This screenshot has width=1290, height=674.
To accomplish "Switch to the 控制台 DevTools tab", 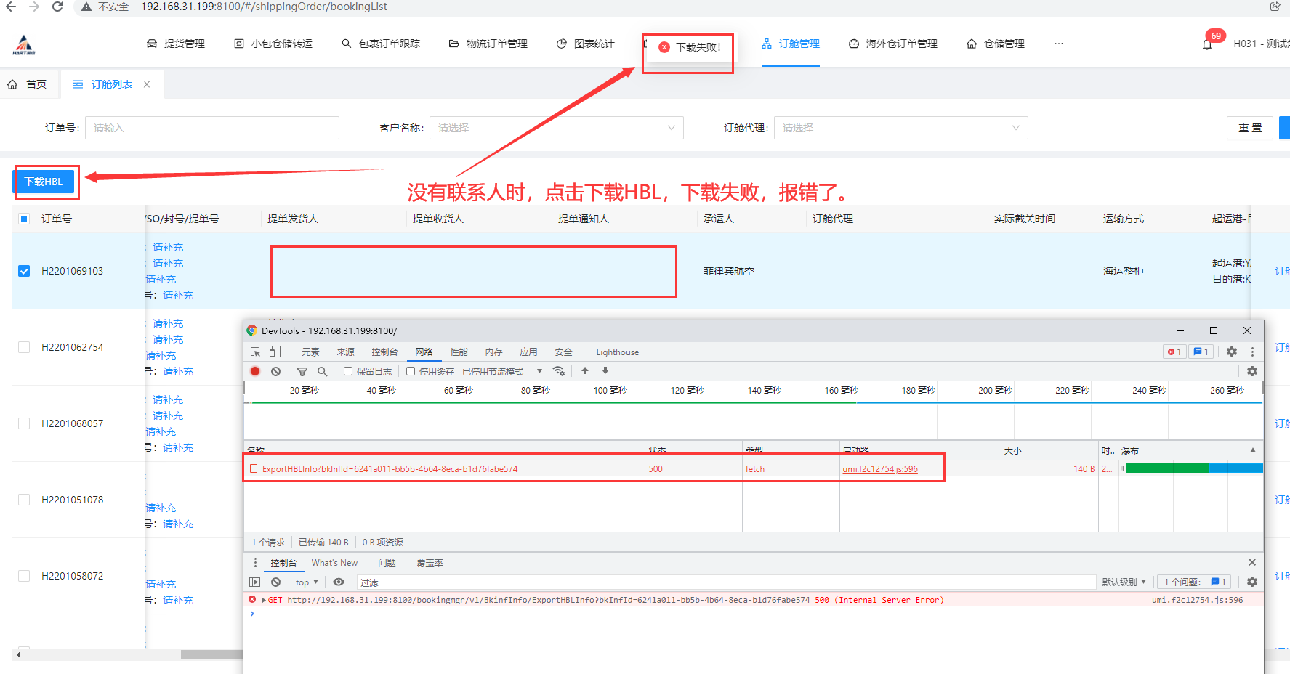I will 384,352.
